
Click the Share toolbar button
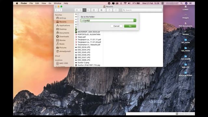pos(109,10)
